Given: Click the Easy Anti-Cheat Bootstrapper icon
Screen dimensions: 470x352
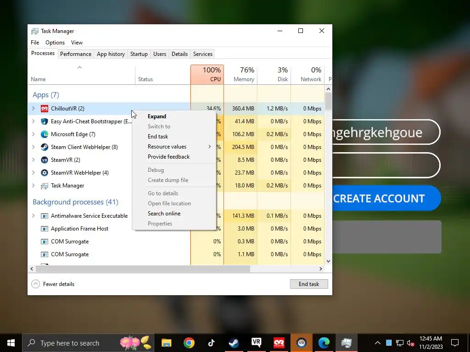Looking at the screenshot, I should tap(45, 121).
